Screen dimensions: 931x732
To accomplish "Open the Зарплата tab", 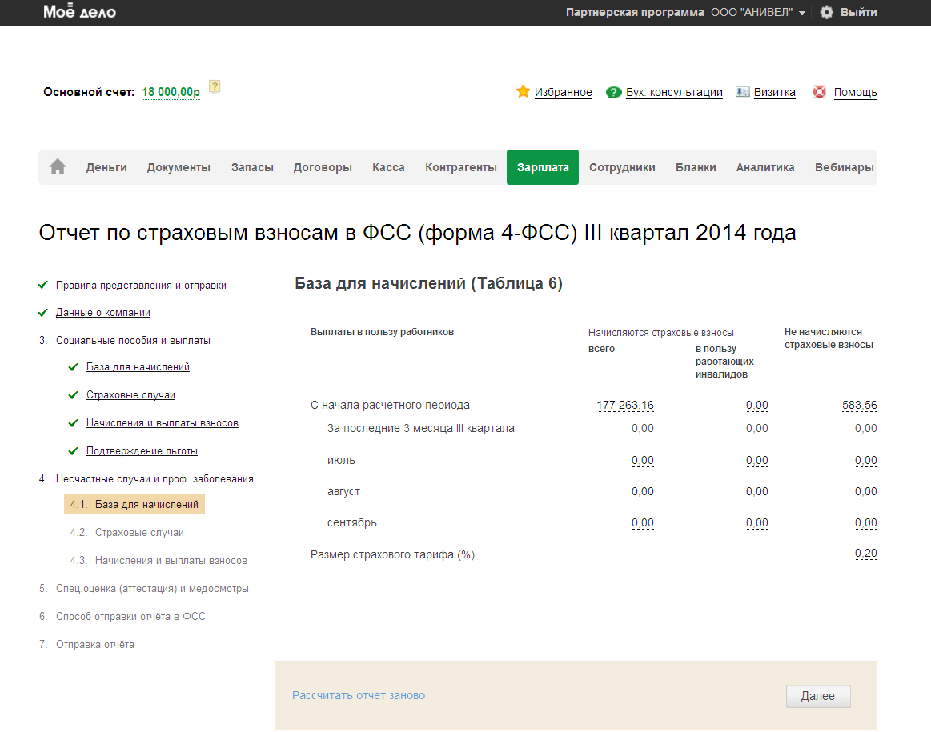I will tap(542, 167).
